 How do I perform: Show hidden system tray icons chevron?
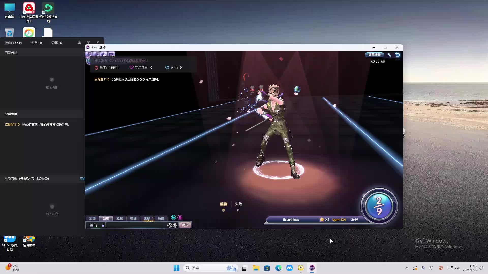tap(407, 268)
